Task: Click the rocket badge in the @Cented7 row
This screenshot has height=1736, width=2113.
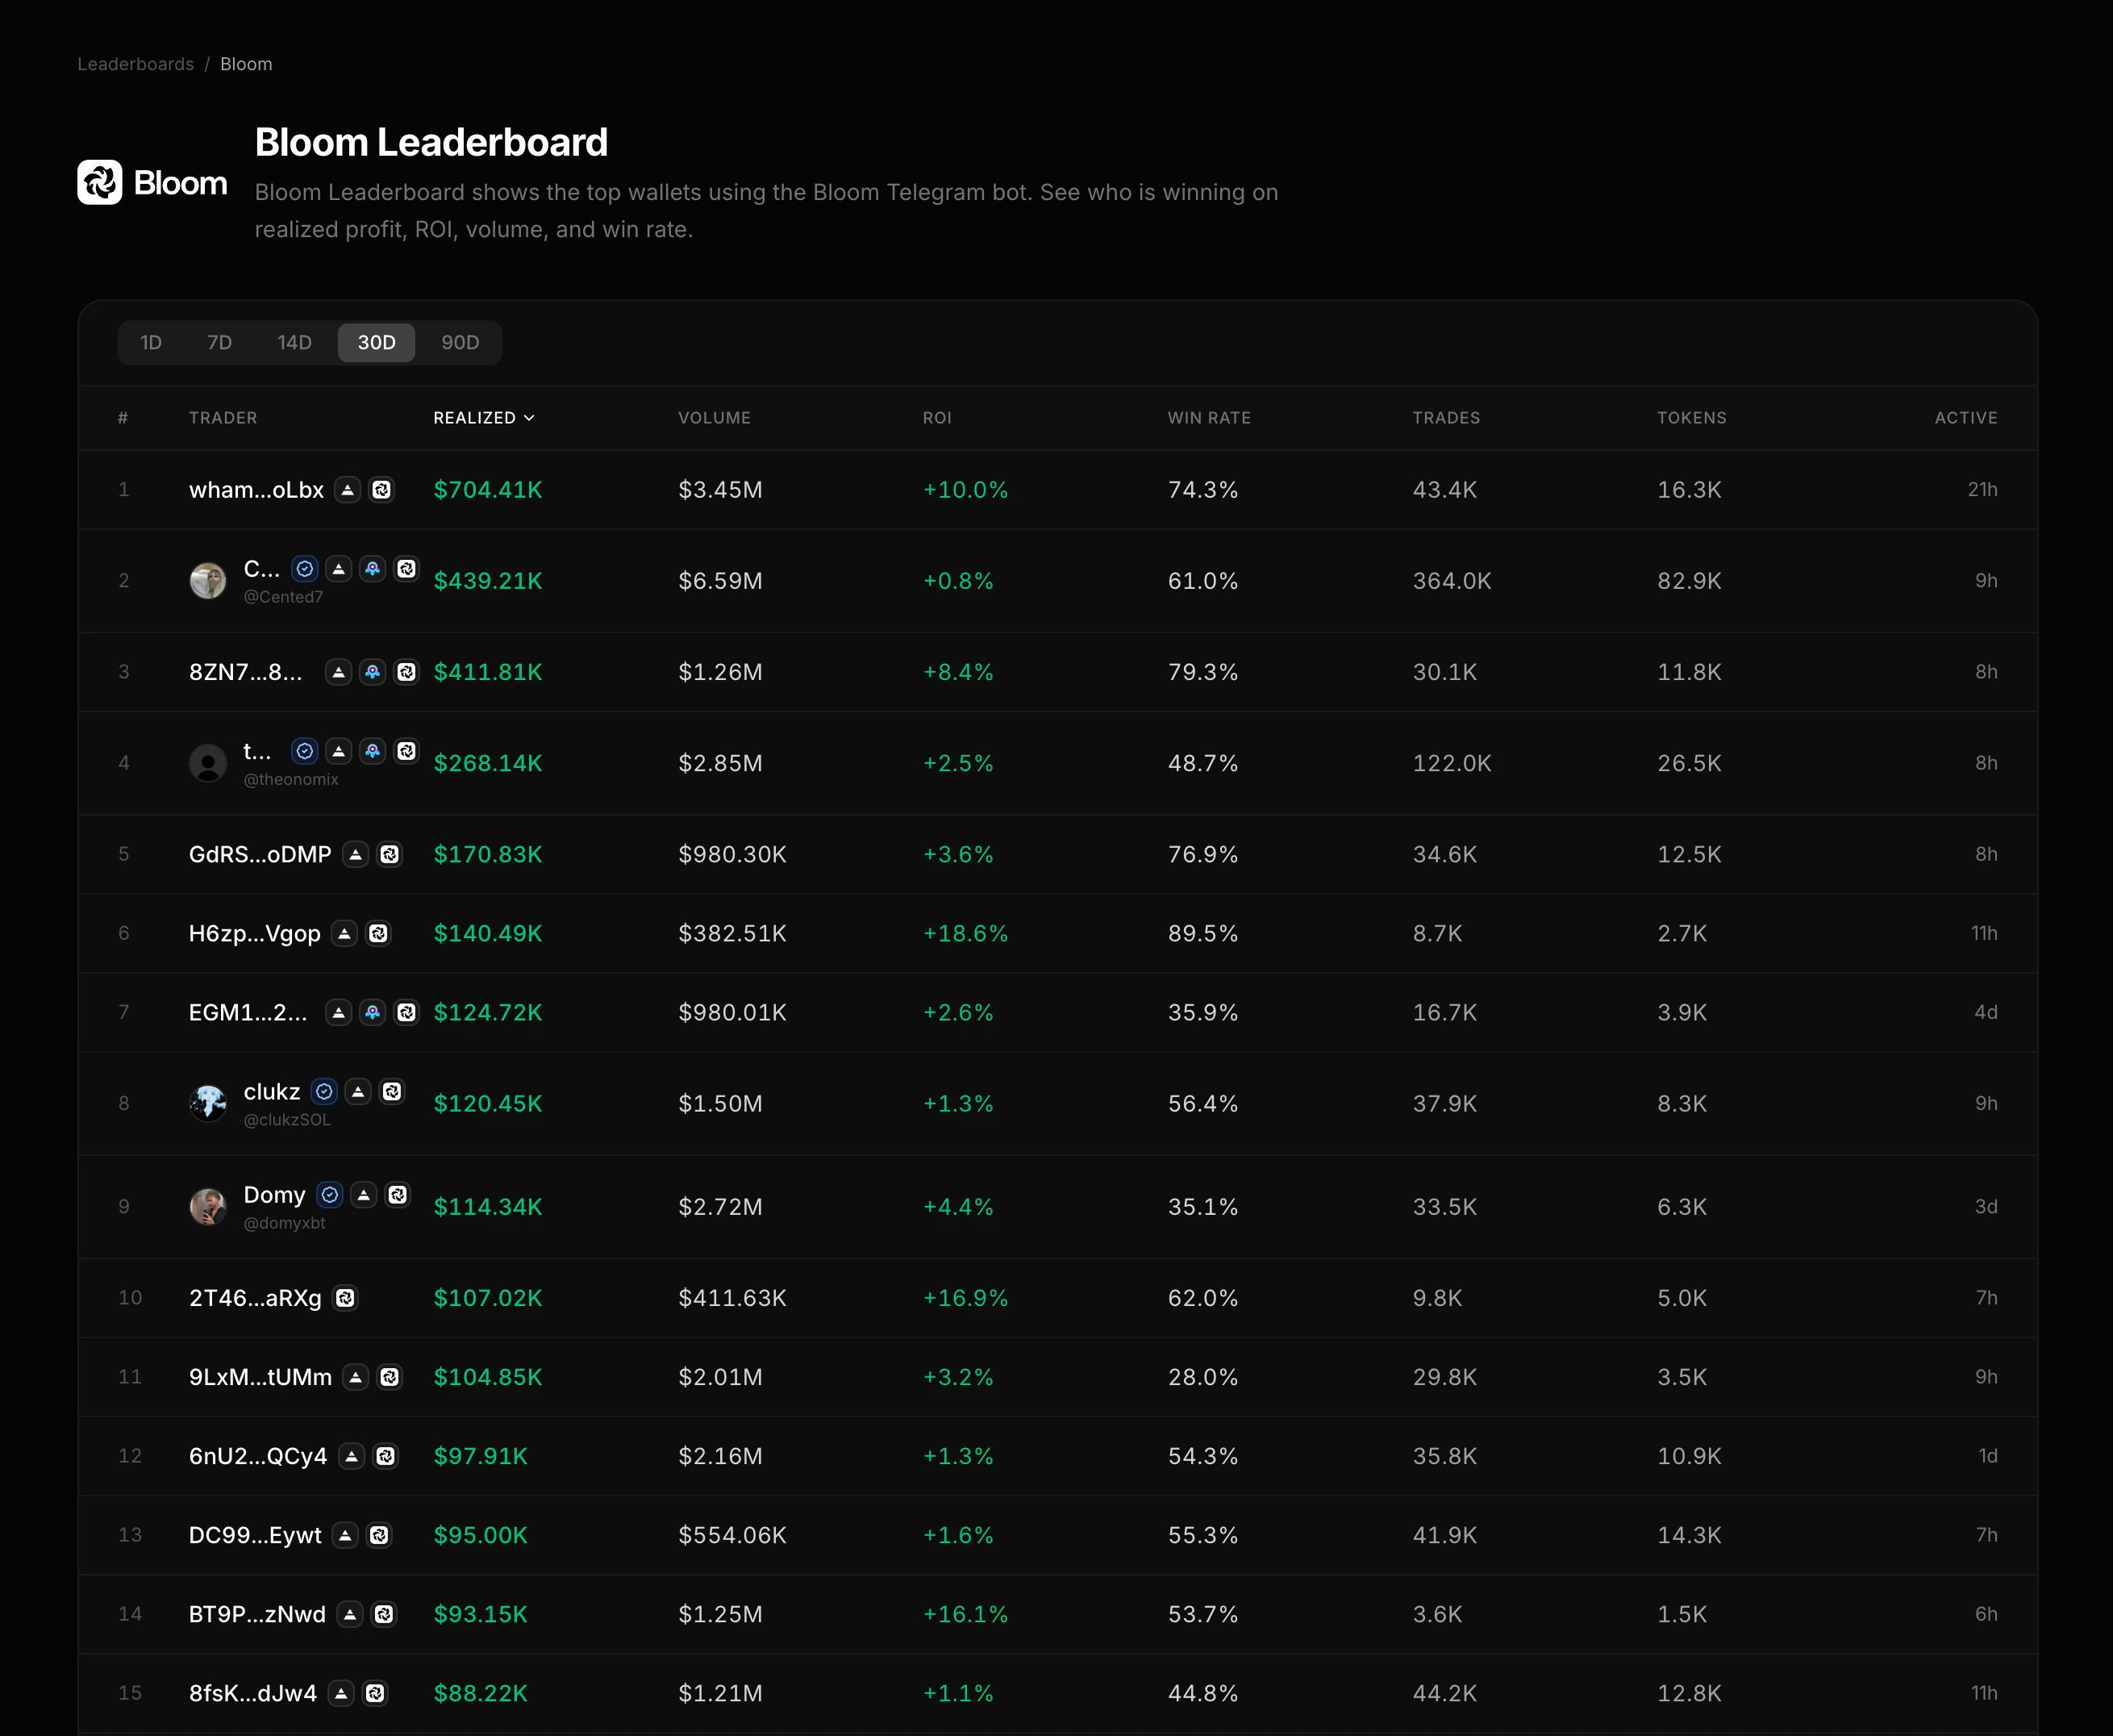Action: (373, 569)
